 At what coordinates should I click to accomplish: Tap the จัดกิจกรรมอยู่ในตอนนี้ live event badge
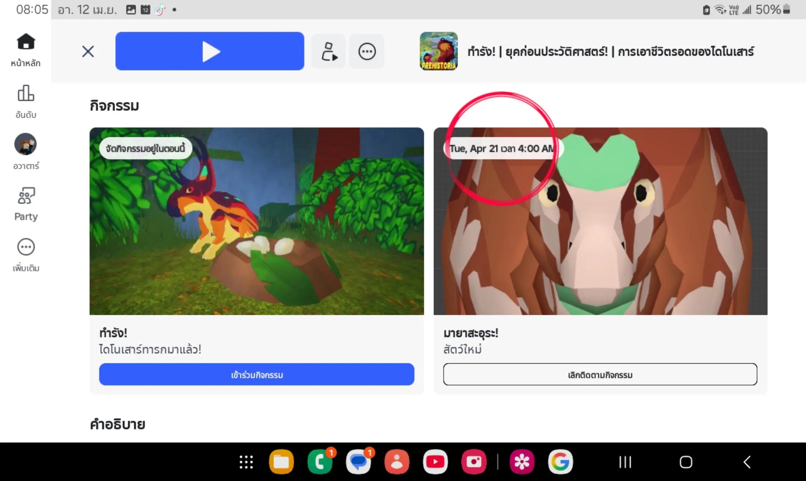(x=145, y=148)
